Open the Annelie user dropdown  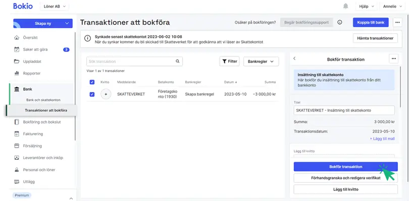coord(392,7)
